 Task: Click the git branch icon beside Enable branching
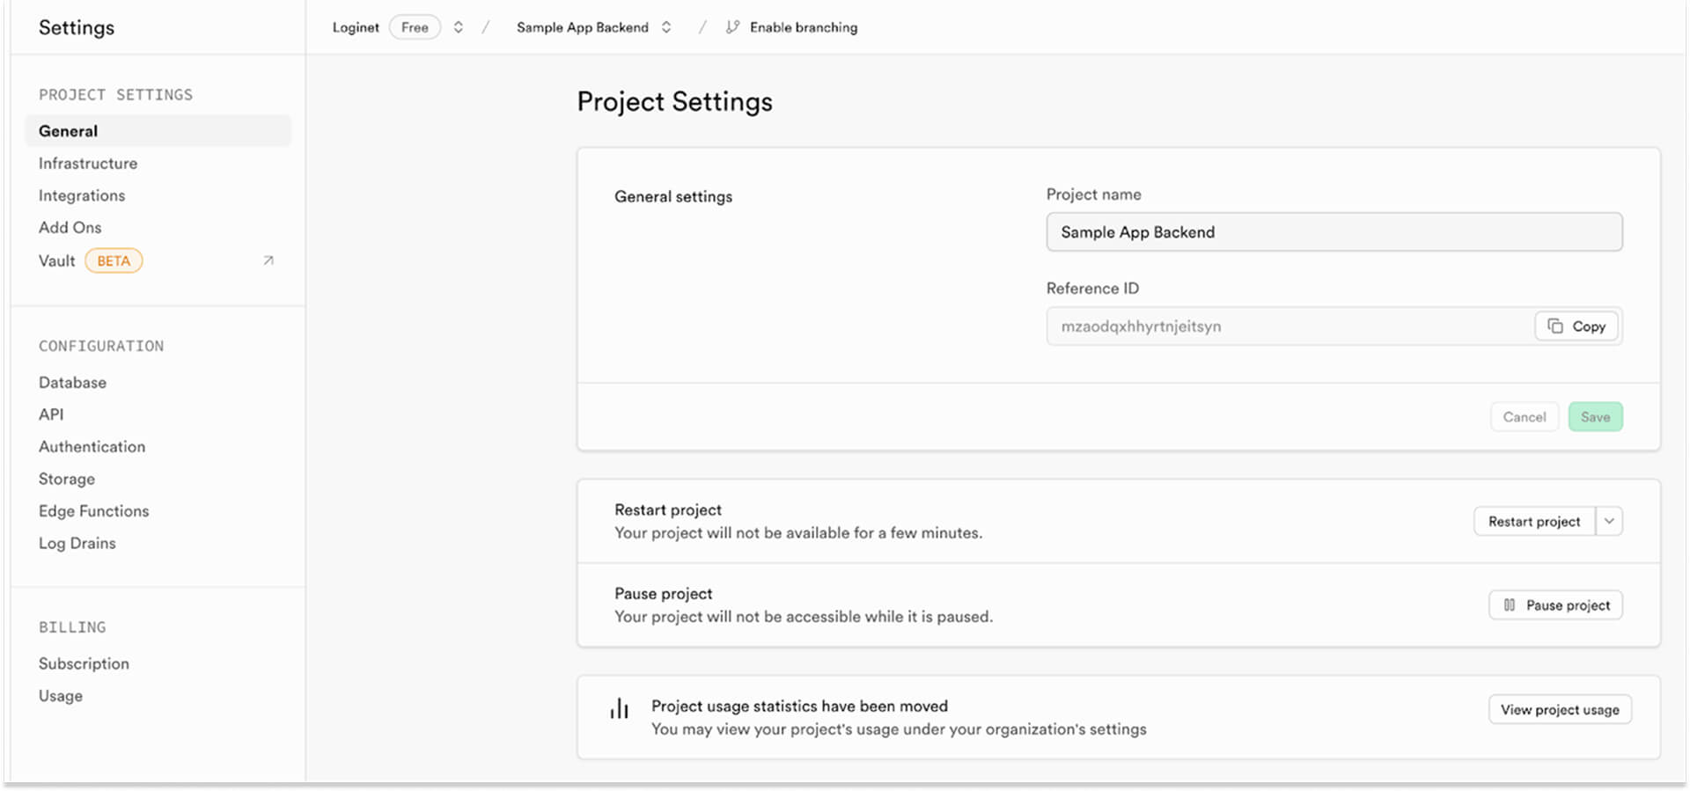pos(732,27)
